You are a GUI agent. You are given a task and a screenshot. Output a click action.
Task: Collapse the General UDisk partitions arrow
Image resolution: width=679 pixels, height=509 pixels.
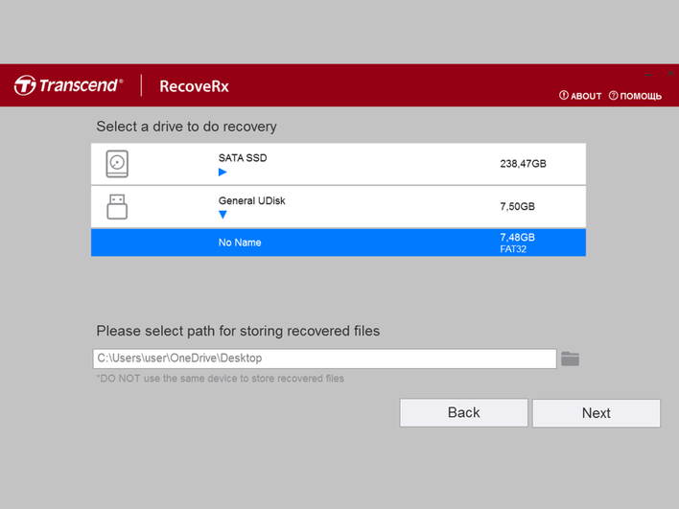coord(222,215)
